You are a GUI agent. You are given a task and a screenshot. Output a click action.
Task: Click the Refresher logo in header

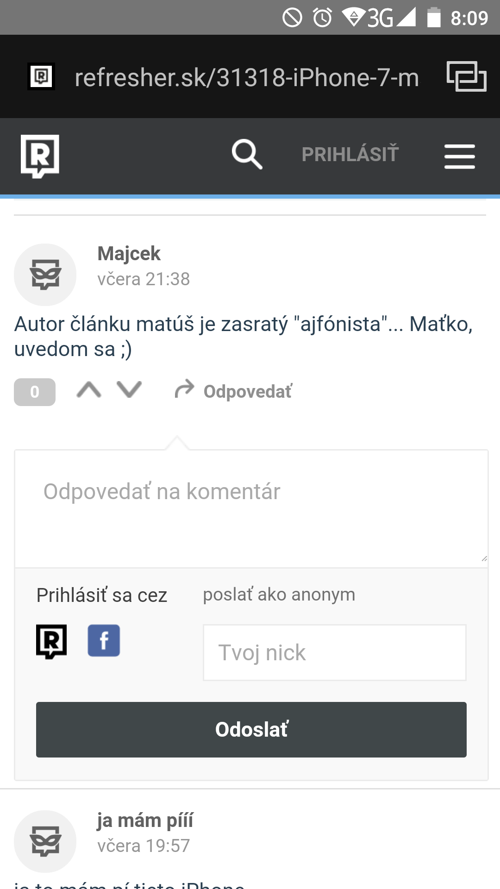40,156
